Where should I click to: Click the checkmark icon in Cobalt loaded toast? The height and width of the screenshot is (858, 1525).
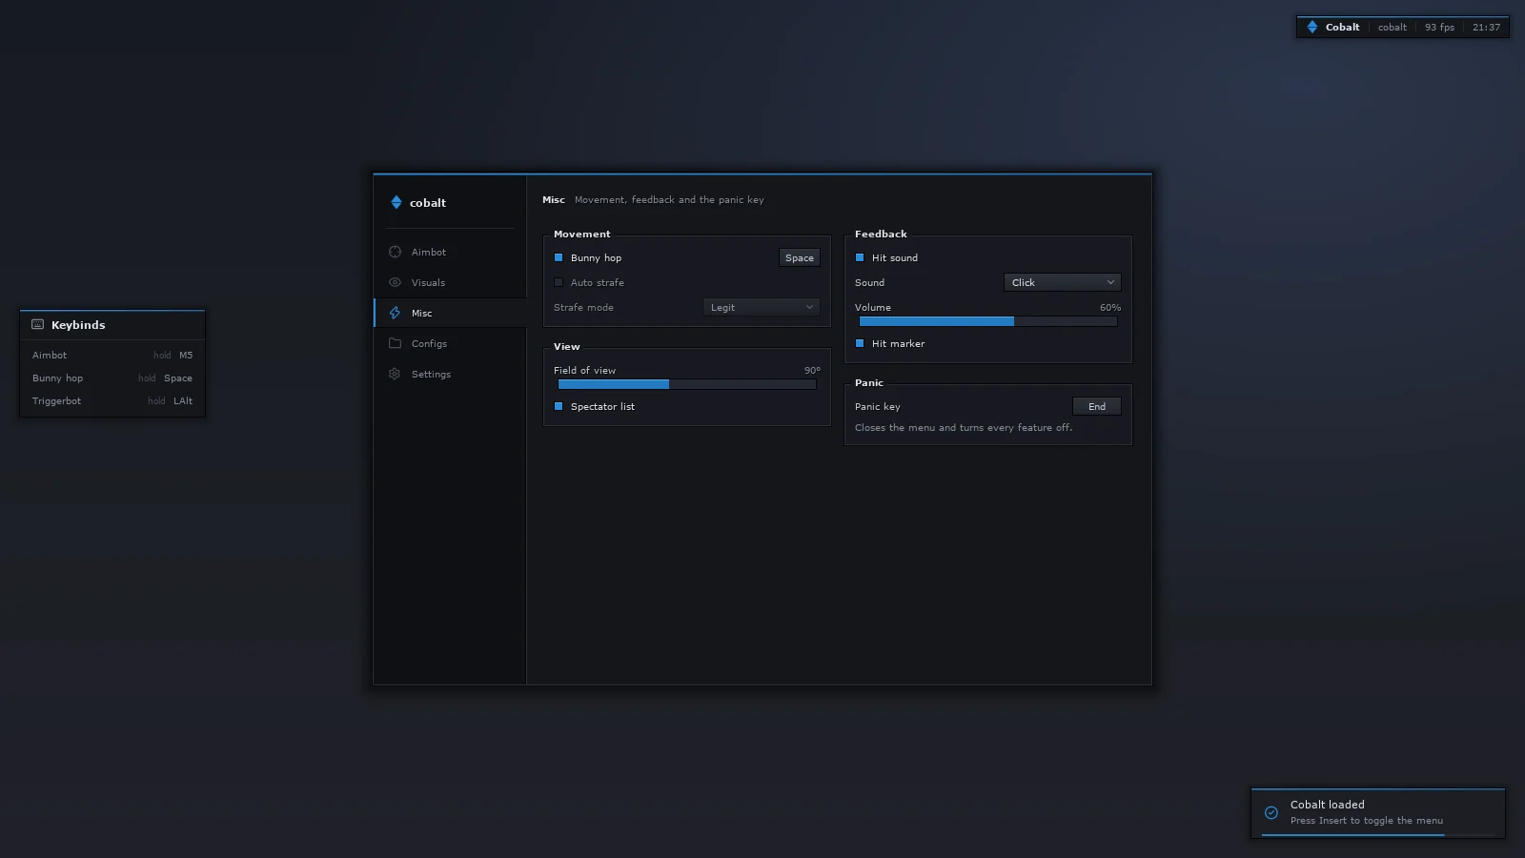[x=1271, y=812]
